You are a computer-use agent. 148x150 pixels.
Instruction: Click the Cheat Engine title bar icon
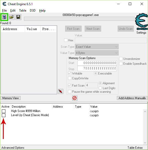4,4
